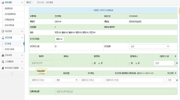Open 历年补课申请 in the sidebar

[9, 25]
